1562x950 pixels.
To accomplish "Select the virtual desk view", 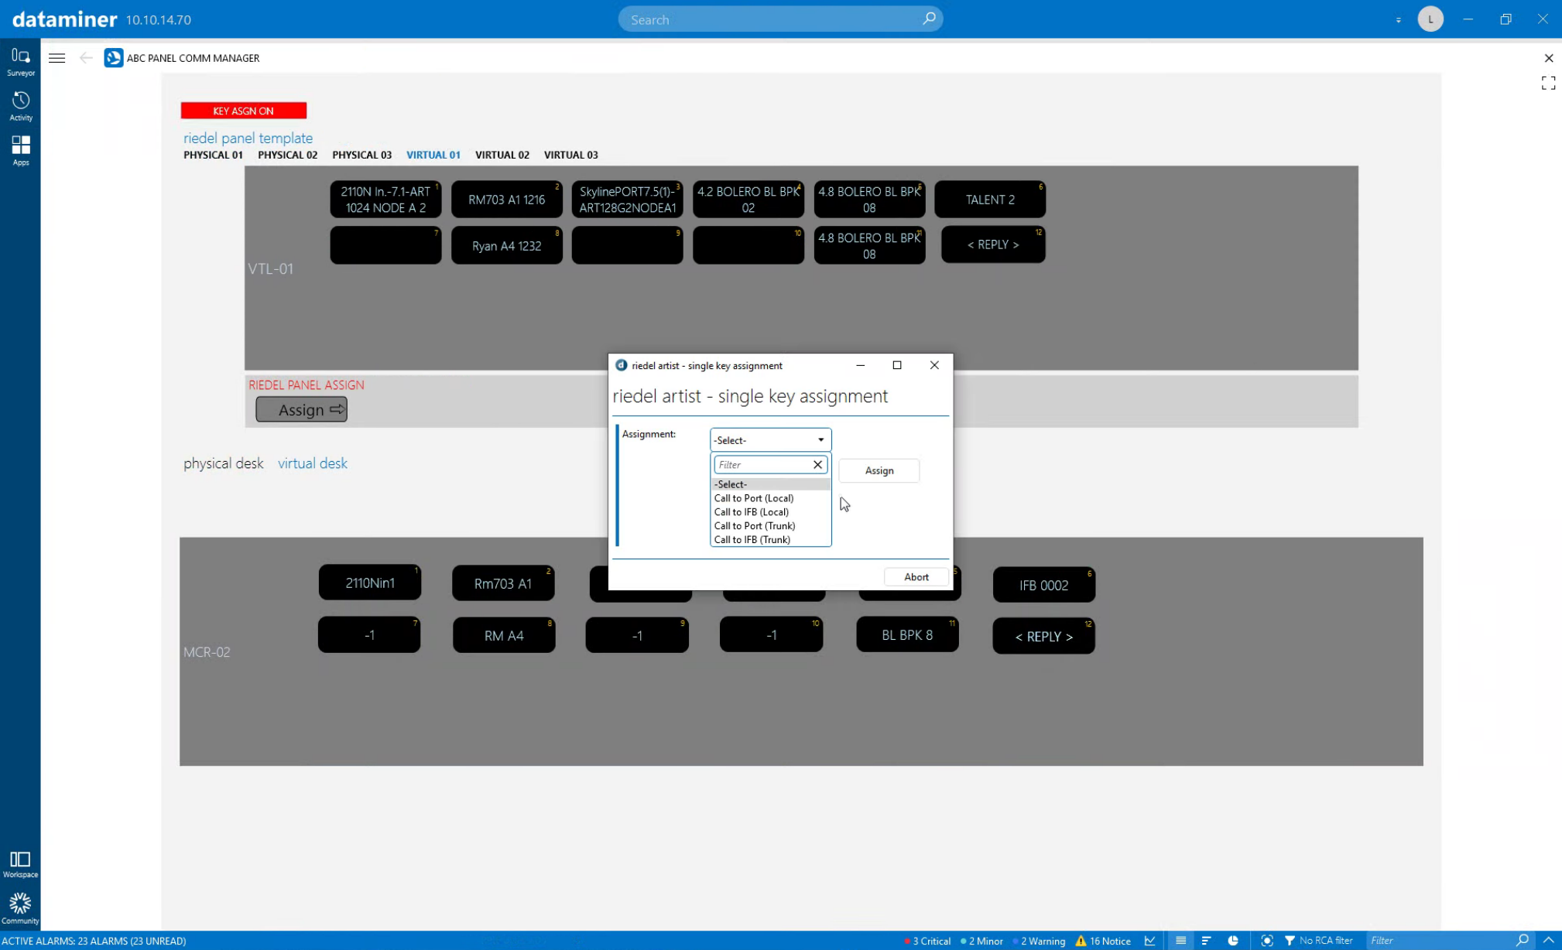I will tap(312, 463).
